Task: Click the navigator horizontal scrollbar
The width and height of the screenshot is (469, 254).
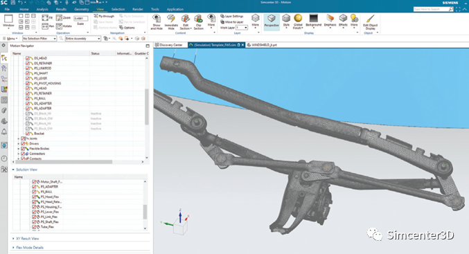Action: (64, 162)
